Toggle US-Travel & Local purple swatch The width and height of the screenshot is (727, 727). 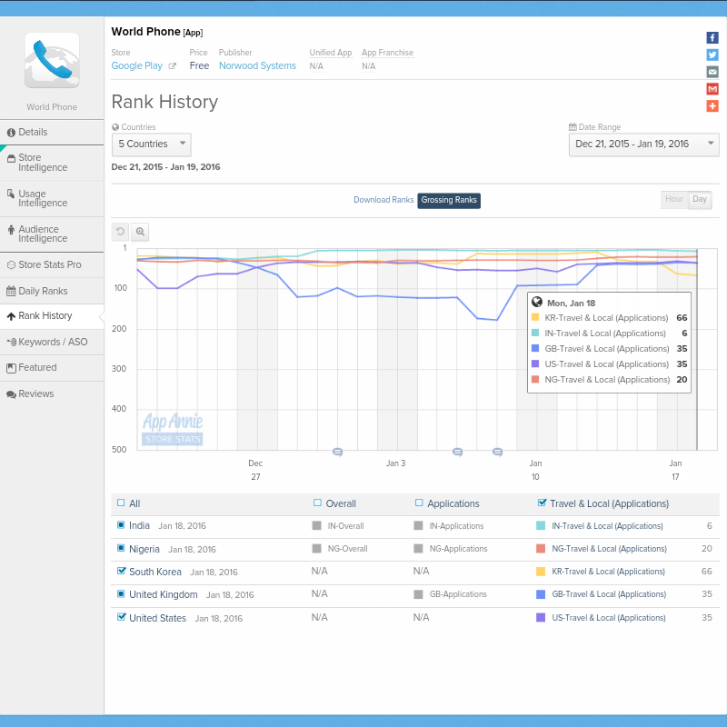click(541, 618)
